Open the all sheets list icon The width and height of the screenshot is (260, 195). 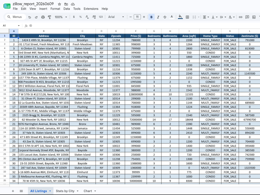(x=21, y=191)
